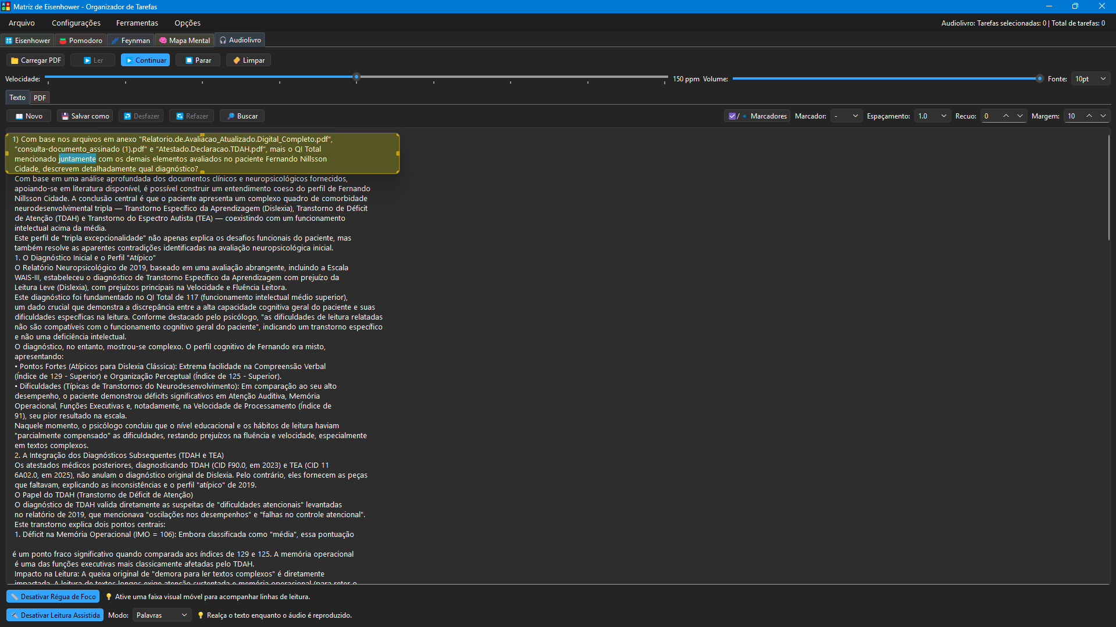Toggle the Marcadores checkbox
This screenshot has width=1116, height=627.
point(732,116)
